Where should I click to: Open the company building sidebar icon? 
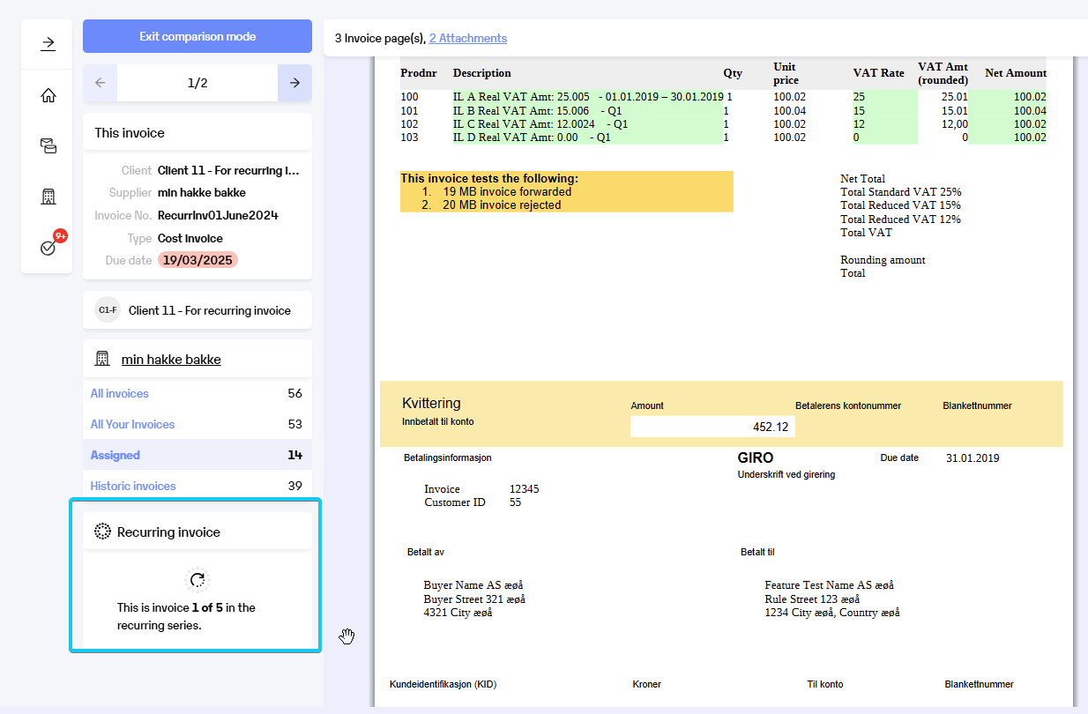[x=48, y=197]
